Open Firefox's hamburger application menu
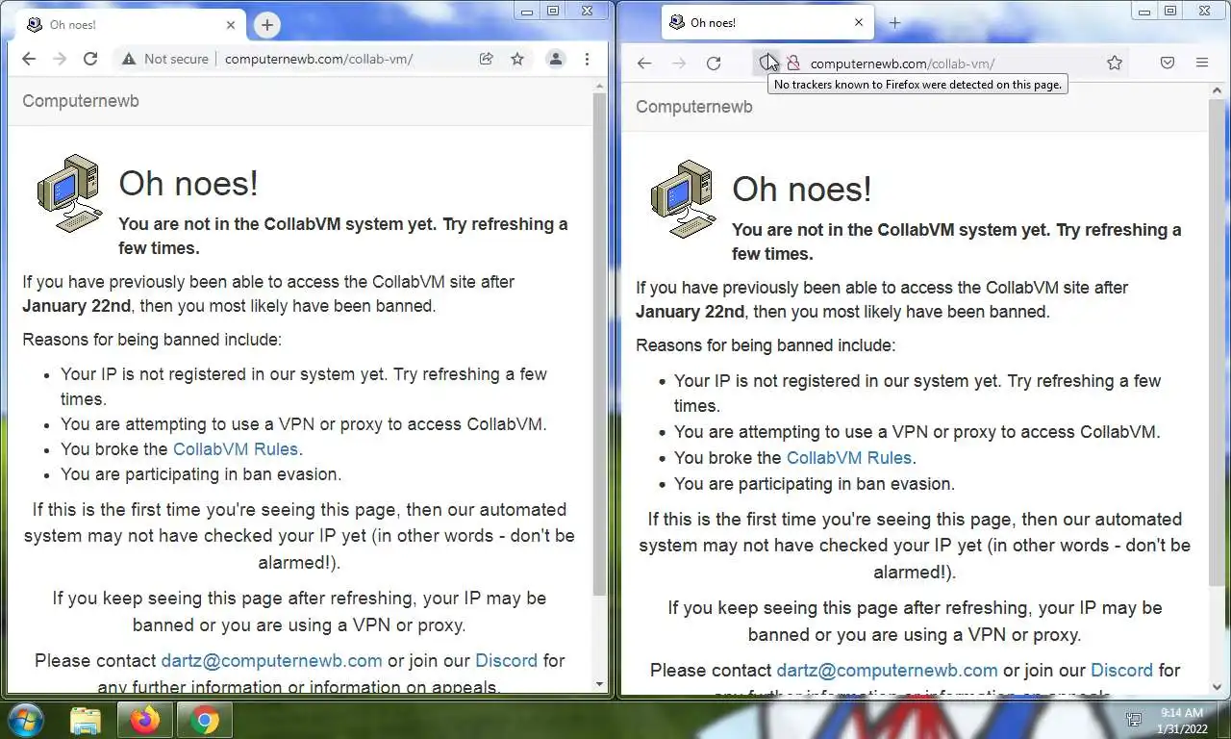 click(1202, 63)
